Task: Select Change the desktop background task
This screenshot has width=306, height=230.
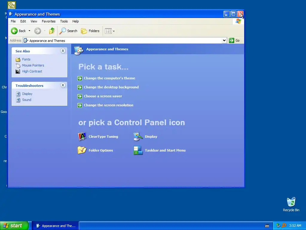Action: pyautogui.click(x=111, y=87)
